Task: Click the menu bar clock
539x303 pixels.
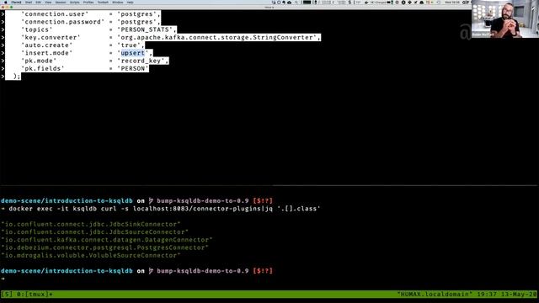Action: (x=452, y=2)
